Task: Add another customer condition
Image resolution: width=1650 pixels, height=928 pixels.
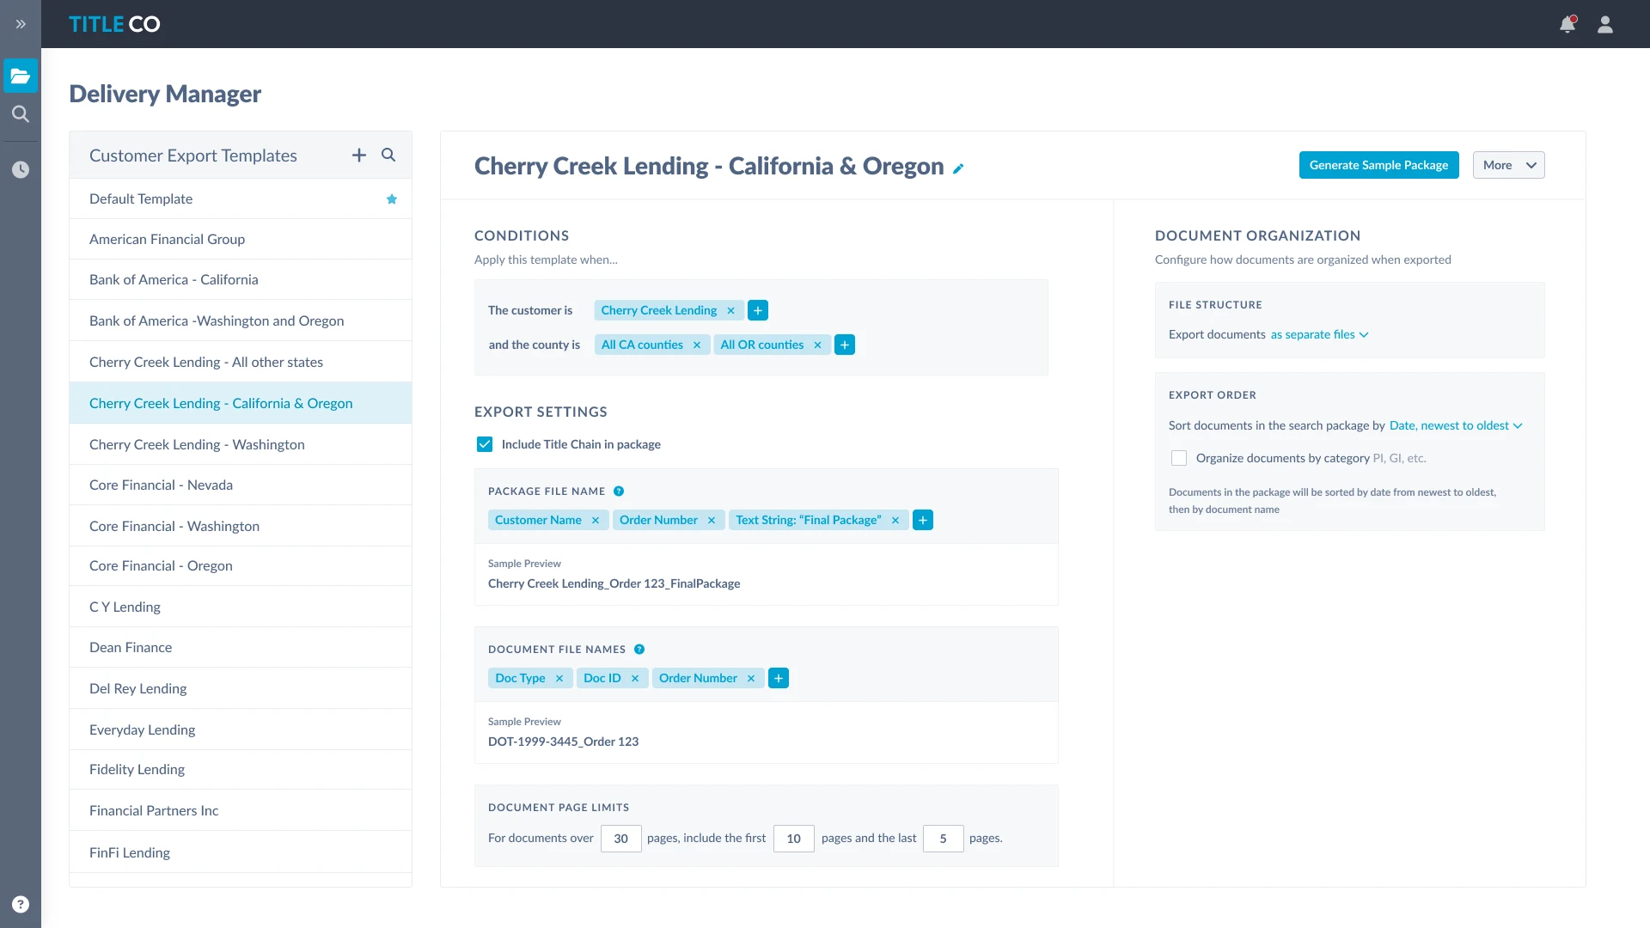Action: (758, 310)
